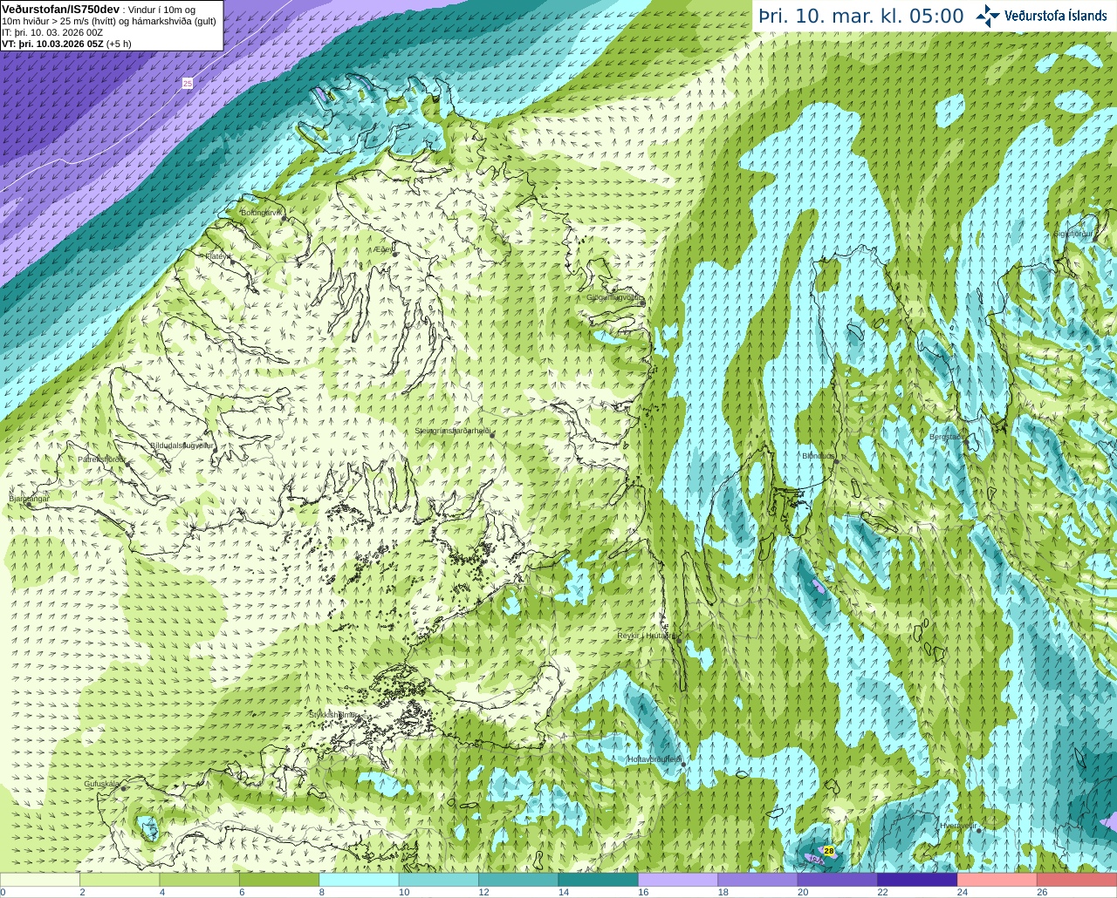Click the Veðurstofa Íslands logo text
Screen dimensions: 1117x898
(x=1055, y=16)
